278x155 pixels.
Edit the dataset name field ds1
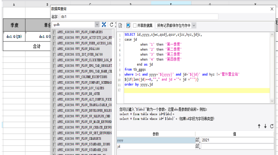click(x=139, y=17)
